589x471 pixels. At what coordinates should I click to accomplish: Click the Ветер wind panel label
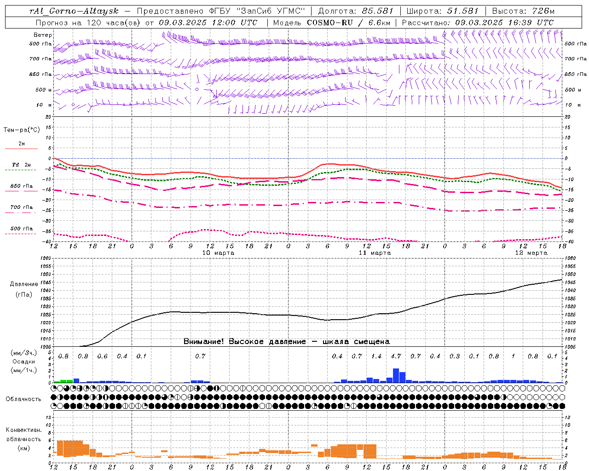(42, 35)
